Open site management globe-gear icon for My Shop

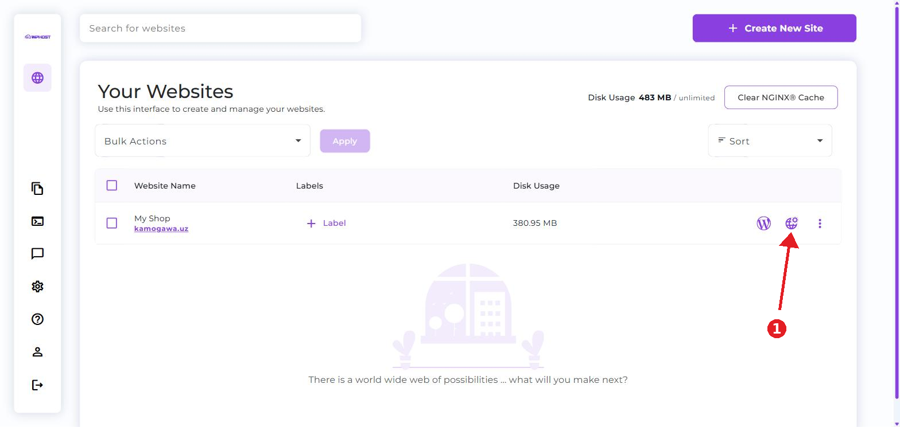[792, 224]
